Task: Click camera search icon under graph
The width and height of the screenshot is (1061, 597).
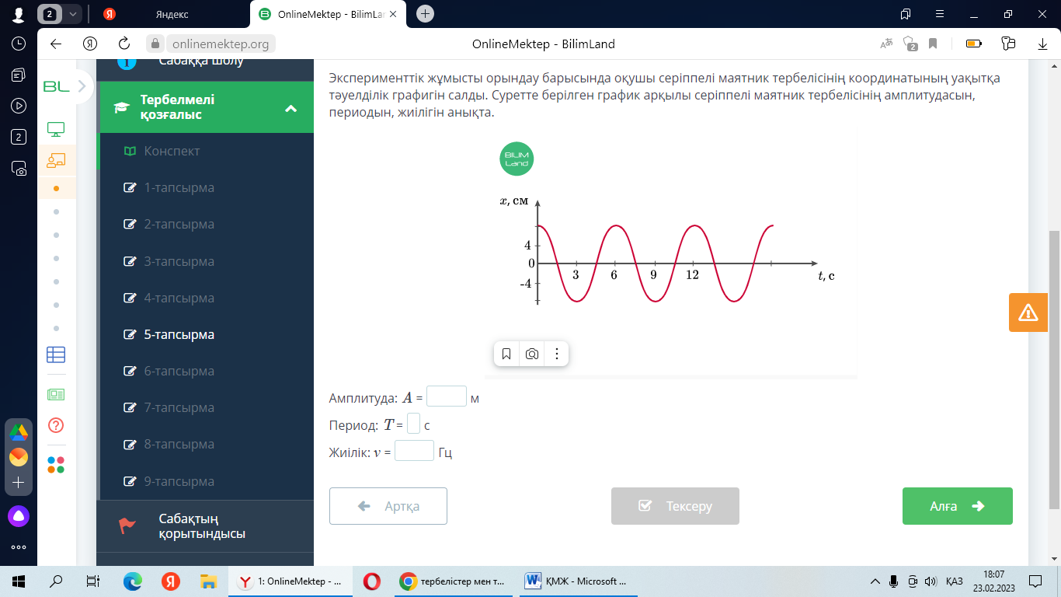Action: coord(532,354)
